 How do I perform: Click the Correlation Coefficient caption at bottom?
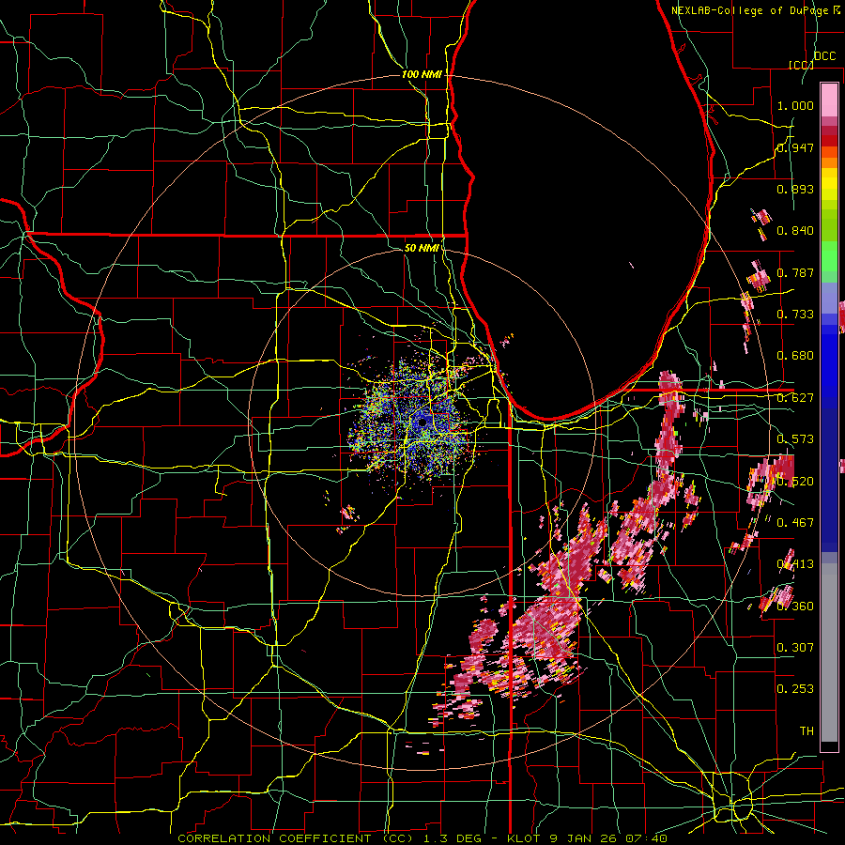[422, 838]
